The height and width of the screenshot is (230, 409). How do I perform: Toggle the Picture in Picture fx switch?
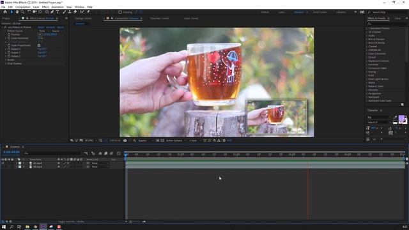point(6,27)
